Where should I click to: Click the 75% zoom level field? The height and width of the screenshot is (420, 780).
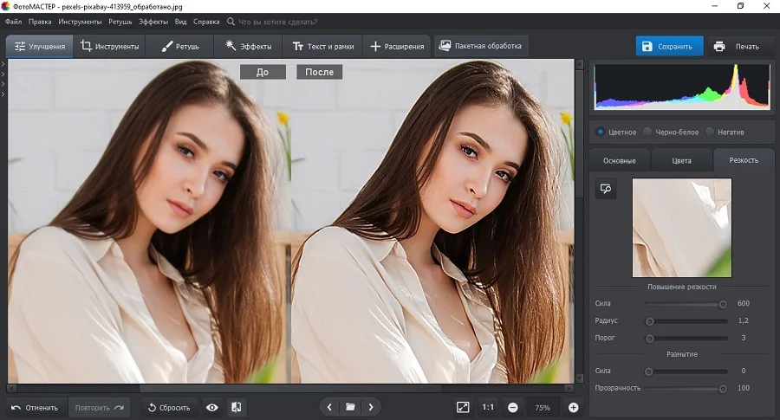click(542, 407)
